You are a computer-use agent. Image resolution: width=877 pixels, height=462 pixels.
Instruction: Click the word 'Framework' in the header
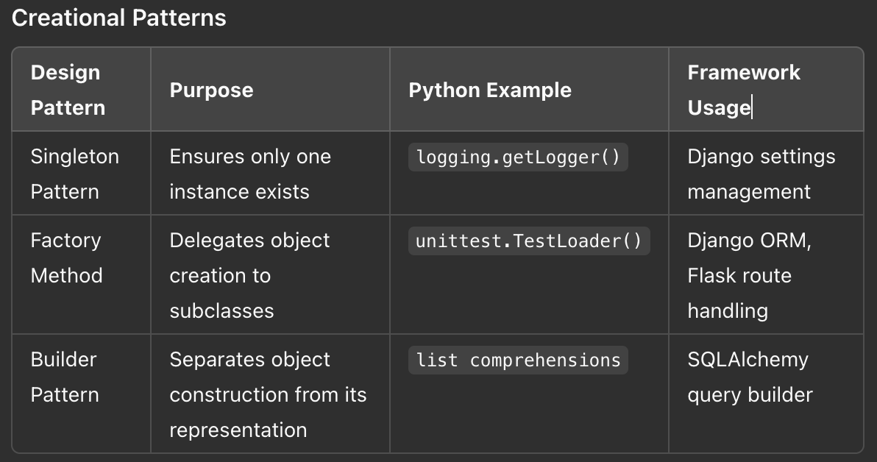[744, 72]
